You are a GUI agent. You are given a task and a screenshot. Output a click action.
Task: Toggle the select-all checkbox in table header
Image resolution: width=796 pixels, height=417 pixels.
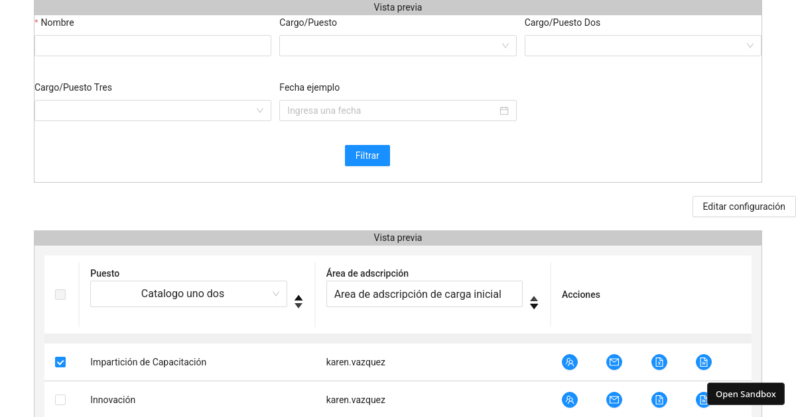click(x=60, y=294)
